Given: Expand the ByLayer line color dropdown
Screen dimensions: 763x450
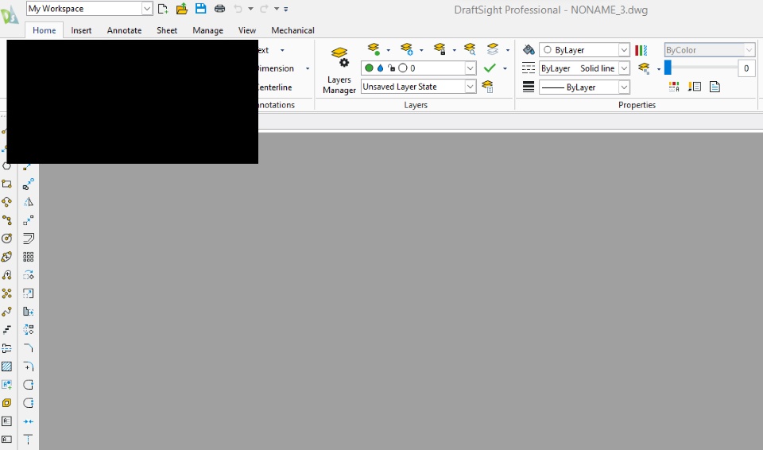Looking at the screenshot, I should click(x=624, y=49).
